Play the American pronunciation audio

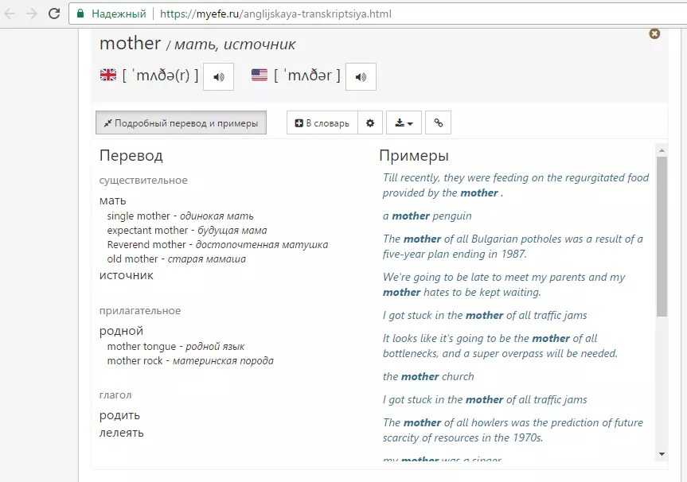tap(361, 76)
